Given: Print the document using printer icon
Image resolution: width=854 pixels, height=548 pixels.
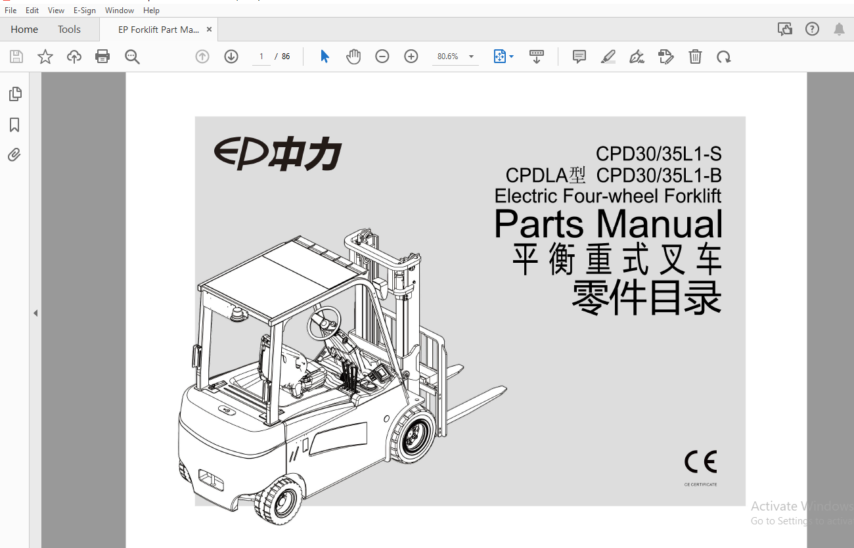Looking at the screenshot, I should coord(102,57).
